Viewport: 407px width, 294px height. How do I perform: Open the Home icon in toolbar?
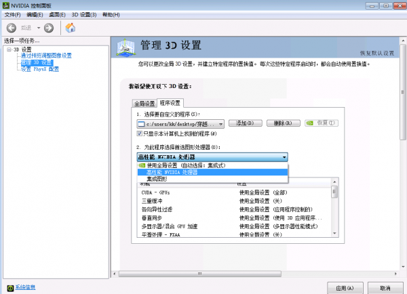pyautogui.click(x=71, y=28)
